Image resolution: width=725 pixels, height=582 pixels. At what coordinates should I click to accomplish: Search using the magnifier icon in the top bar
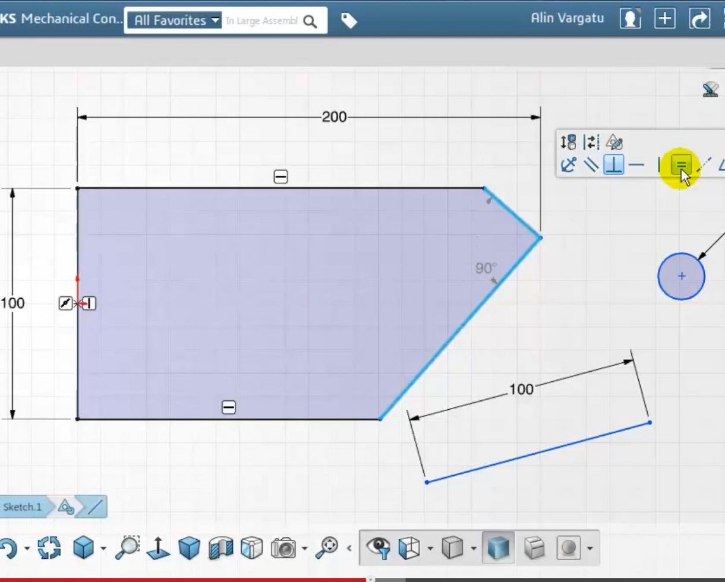[x=310, y=22]
